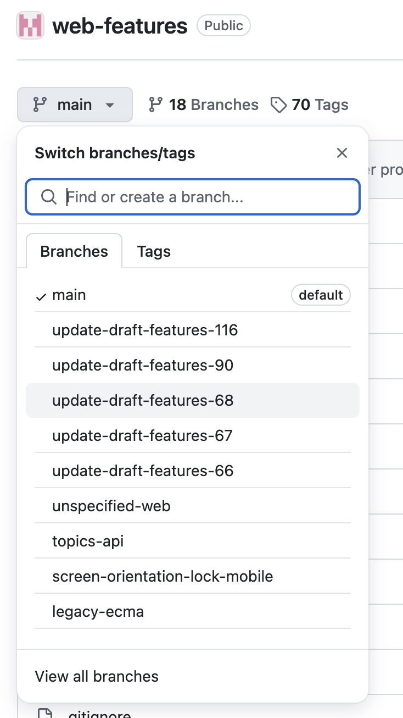
Task: Open the 70 Tags link
Action: point(310,104)
